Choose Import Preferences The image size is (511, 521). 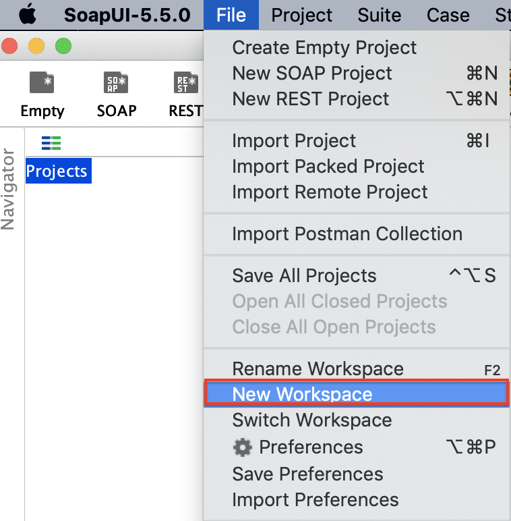click(x=357, y=499)
